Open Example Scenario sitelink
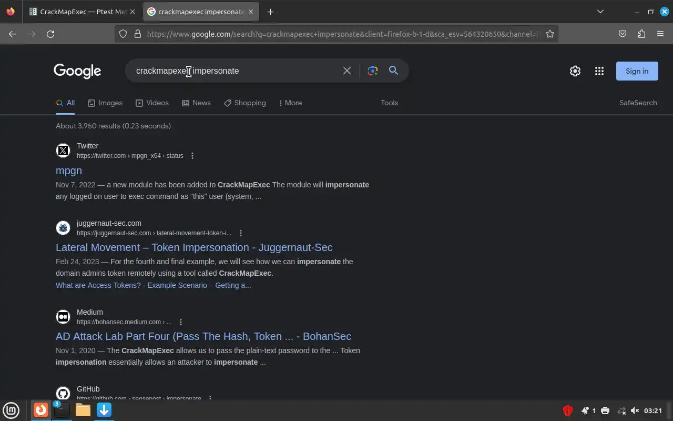This screenshot has height=421, width=673. (199, 285)
